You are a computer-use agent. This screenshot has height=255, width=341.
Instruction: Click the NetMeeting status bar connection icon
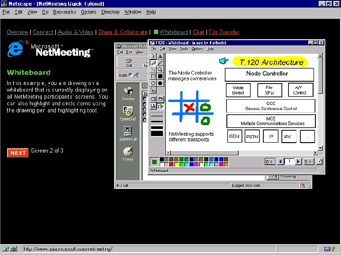point(303,186)
